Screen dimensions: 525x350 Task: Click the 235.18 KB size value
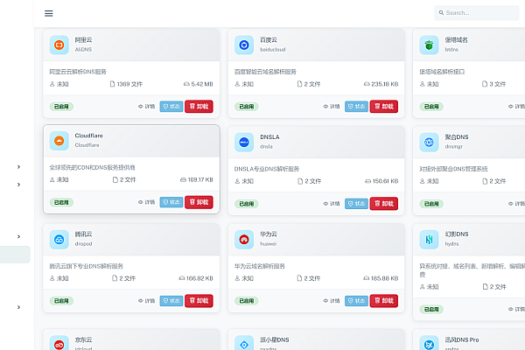(x=381, y=84)
